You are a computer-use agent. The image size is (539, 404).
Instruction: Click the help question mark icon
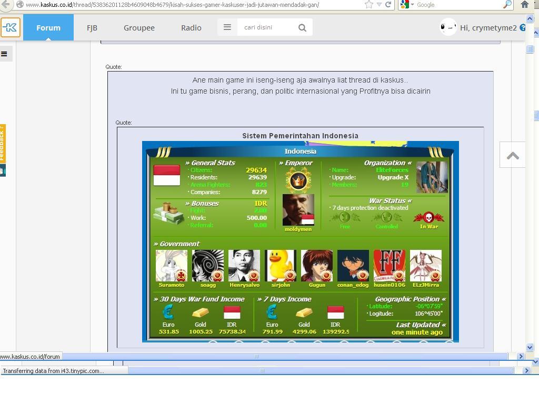[x=523, y=27]
